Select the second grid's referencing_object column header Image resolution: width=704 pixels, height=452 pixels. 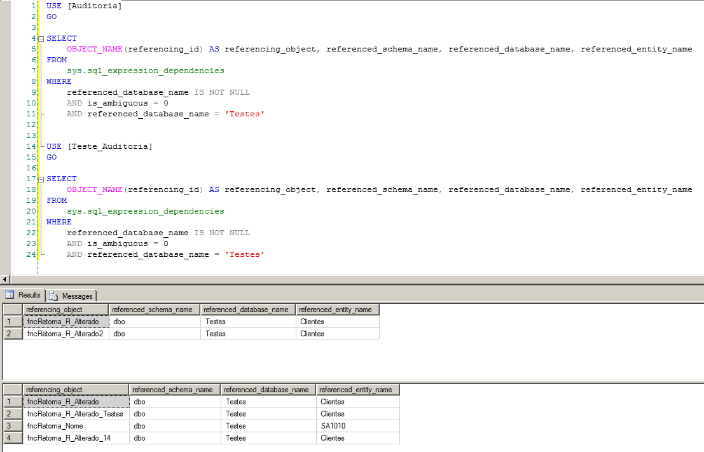point(76,390)
